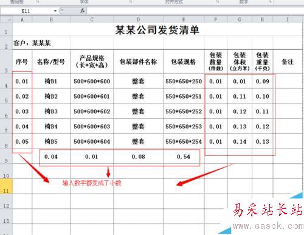This screenshot has height=235, width=304.
Task: Select the 包装重量(千克) header cell
Action: coord(262,61)
